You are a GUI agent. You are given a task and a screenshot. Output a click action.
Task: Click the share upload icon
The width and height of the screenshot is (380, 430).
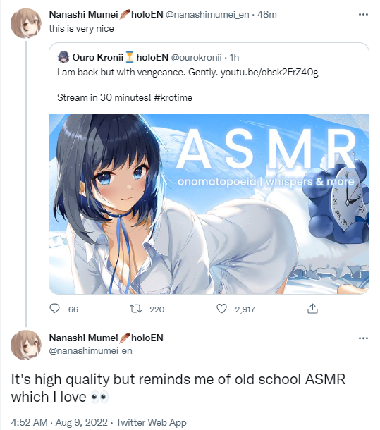[312, 309]
